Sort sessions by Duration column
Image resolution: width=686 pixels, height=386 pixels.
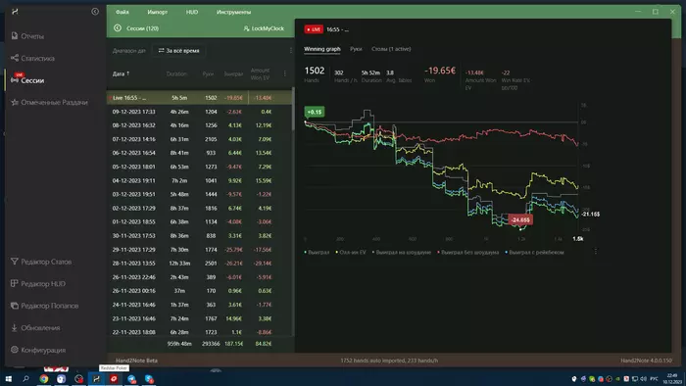point(176,73)
